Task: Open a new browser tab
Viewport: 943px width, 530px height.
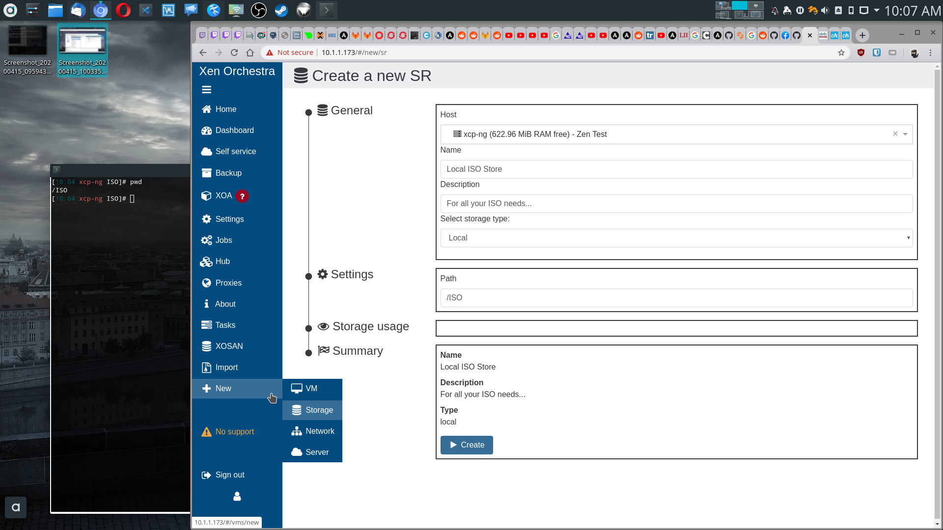Action: 862,35
